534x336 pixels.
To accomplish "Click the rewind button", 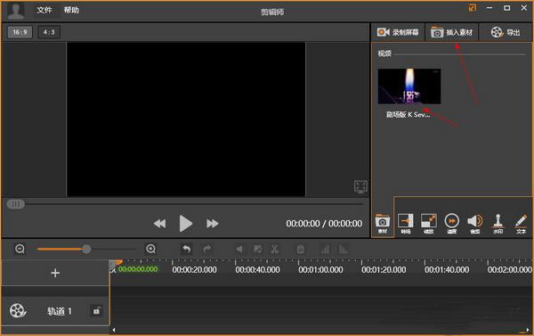I will [x=159, y=224].
